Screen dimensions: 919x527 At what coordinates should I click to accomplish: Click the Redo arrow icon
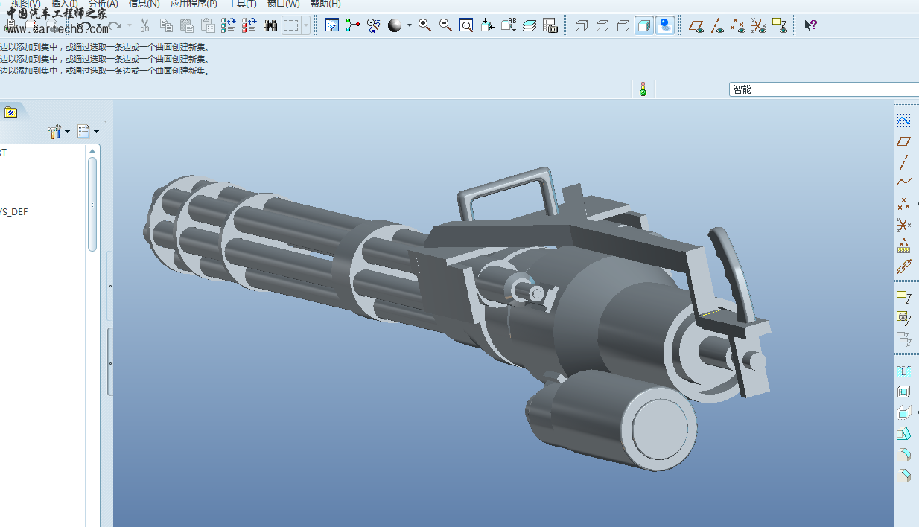pos(115,26)
